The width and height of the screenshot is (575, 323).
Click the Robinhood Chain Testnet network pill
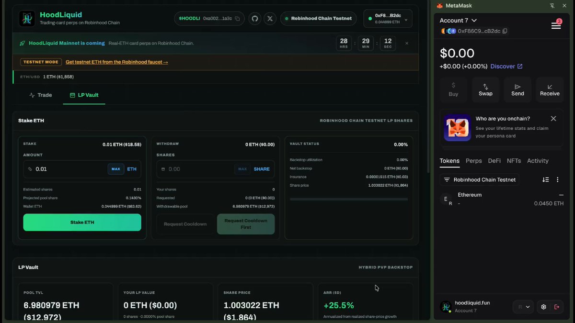318,19
